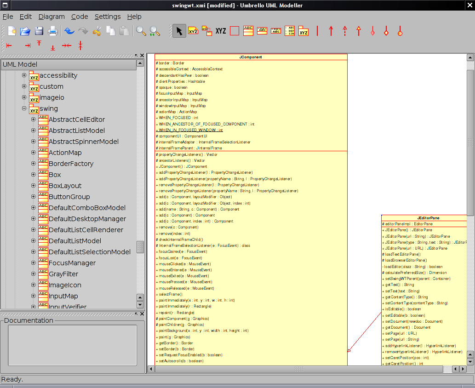
Task: Expand the imageio package
Action: [x=24, y=97]
